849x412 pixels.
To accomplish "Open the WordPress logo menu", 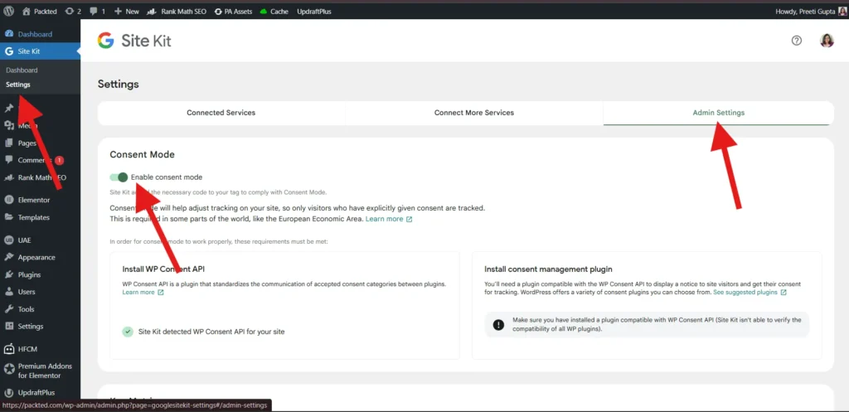I will tap(8, 11).
